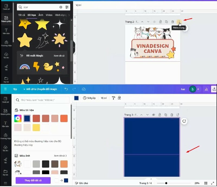Open search filters next to the star query

tap(67, 7)
